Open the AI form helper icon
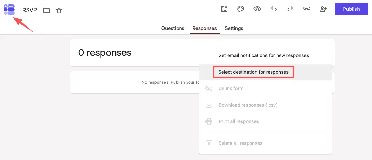 coord(224,9)
